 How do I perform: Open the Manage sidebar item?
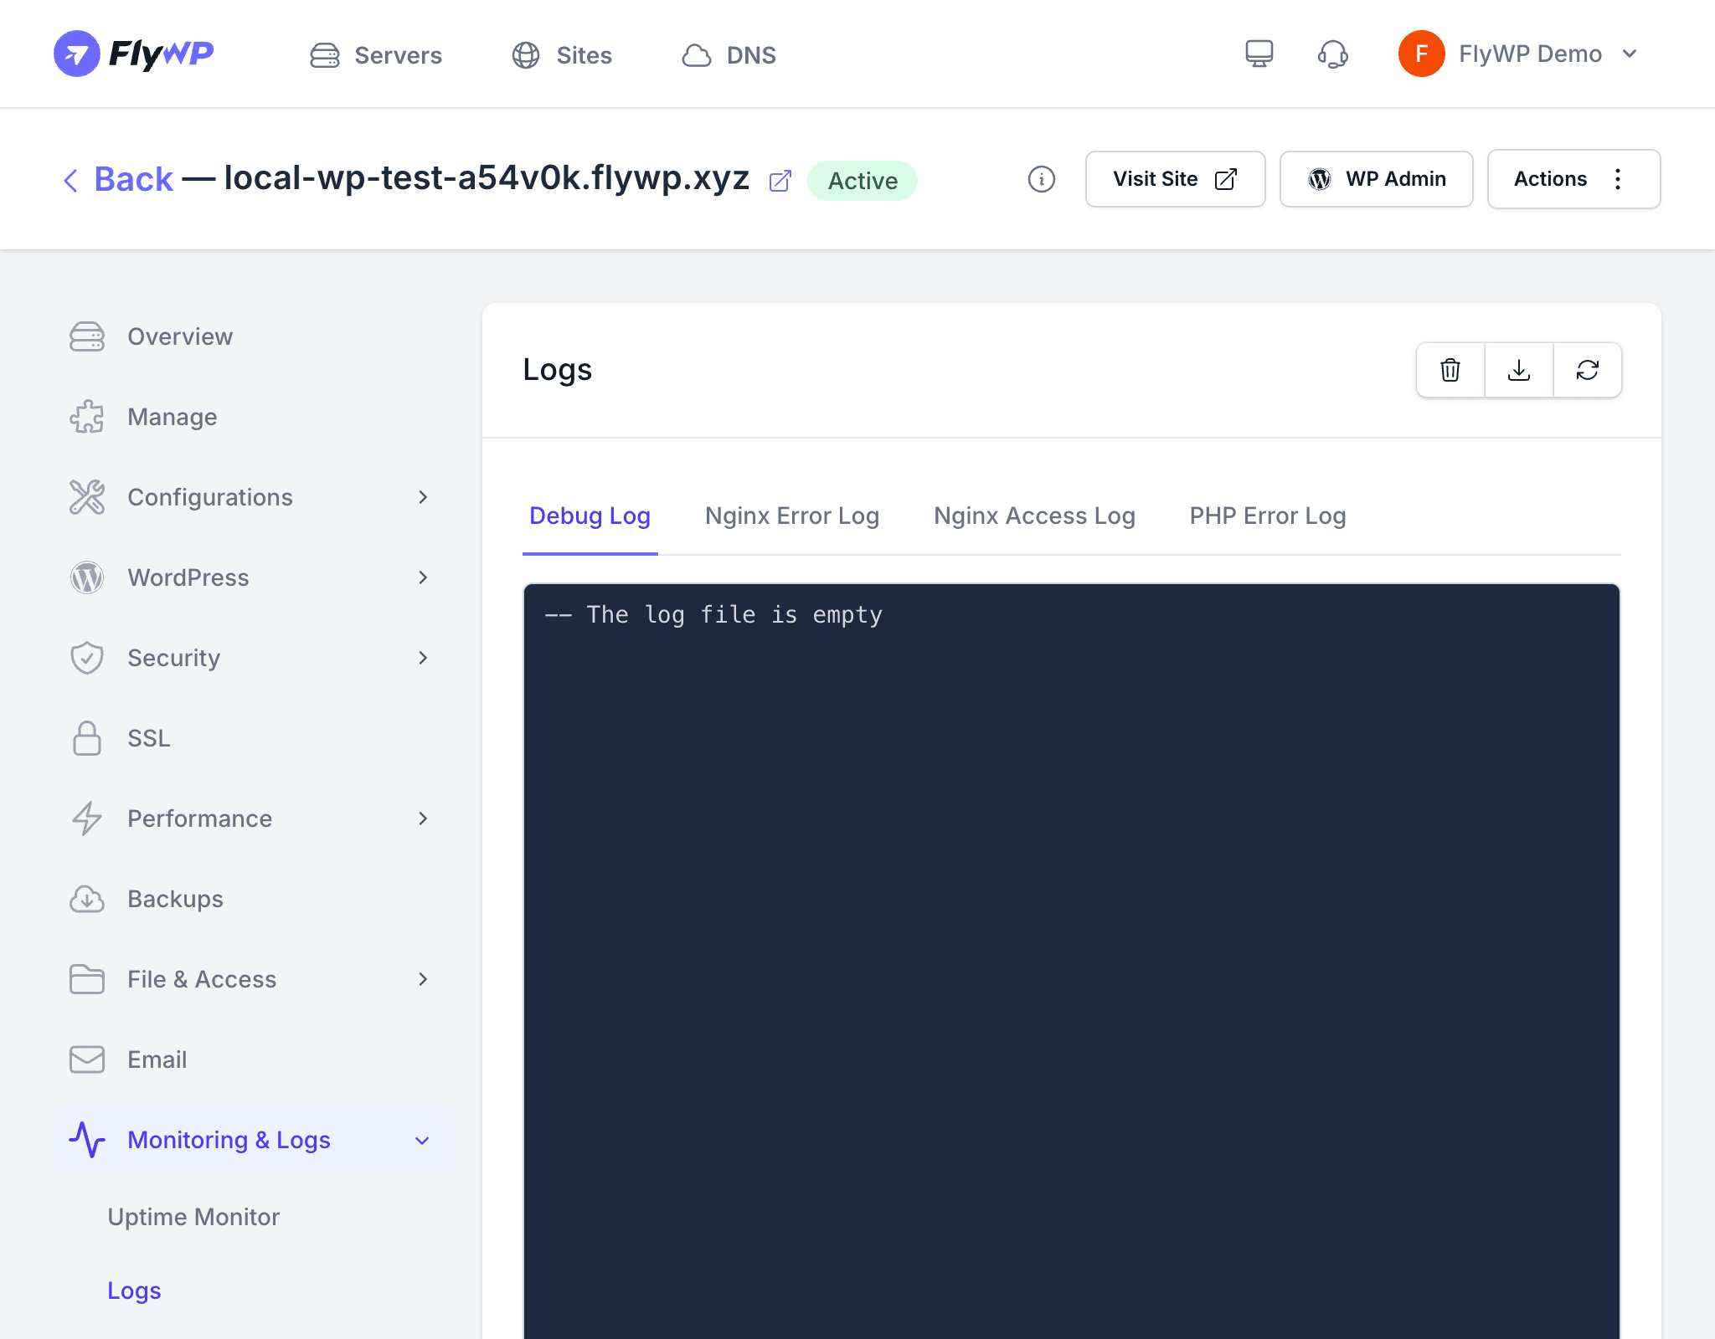[x=255, y=417]
